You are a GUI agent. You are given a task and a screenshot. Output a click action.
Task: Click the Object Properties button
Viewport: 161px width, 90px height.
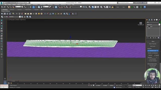[x=153, y=44]
